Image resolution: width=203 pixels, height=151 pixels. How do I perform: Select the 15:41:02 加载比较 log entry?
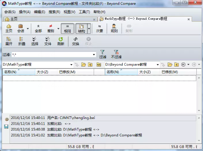[103, 135]
